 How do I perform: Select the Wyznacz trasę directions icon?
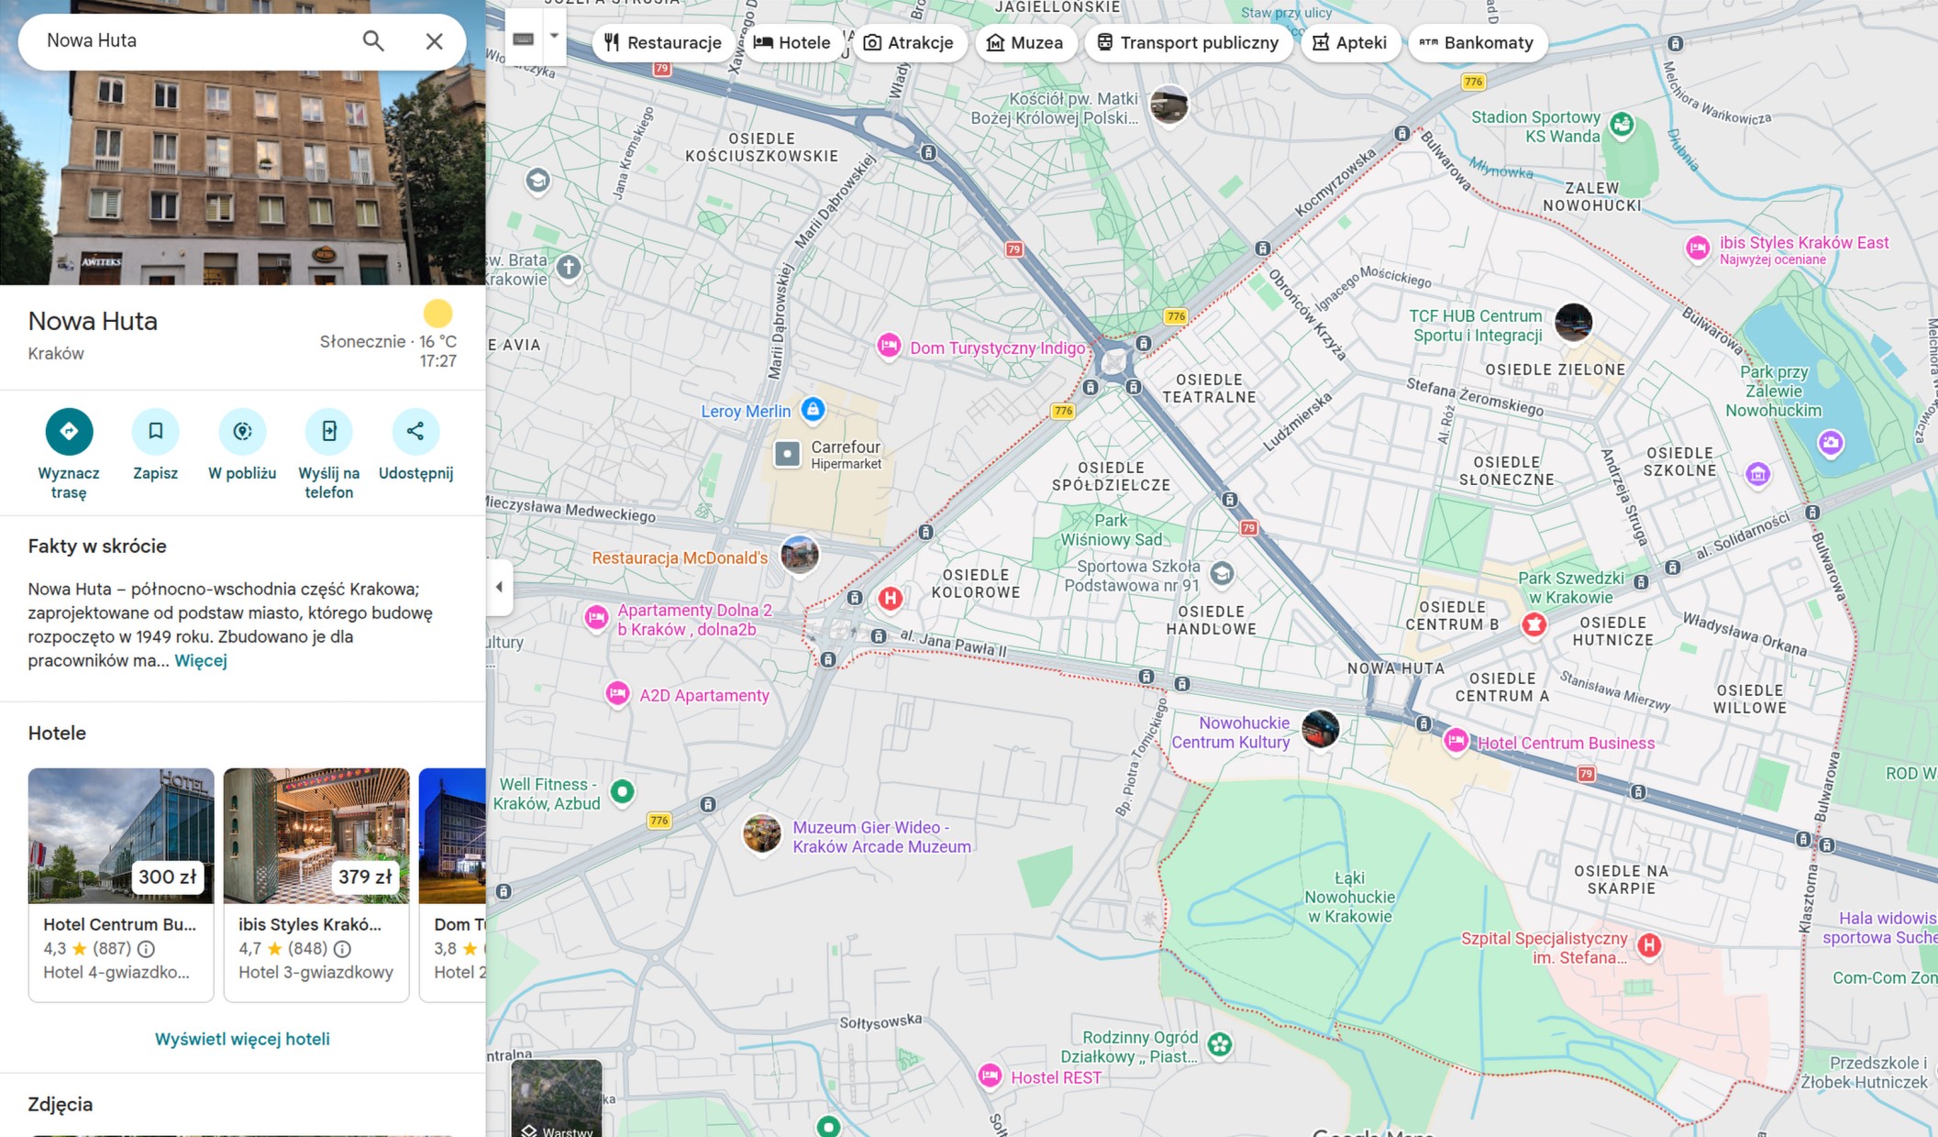pos(69,431)
